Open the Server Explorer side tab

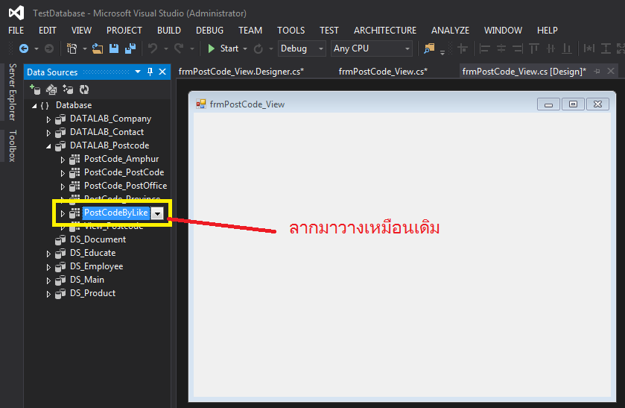13,92
